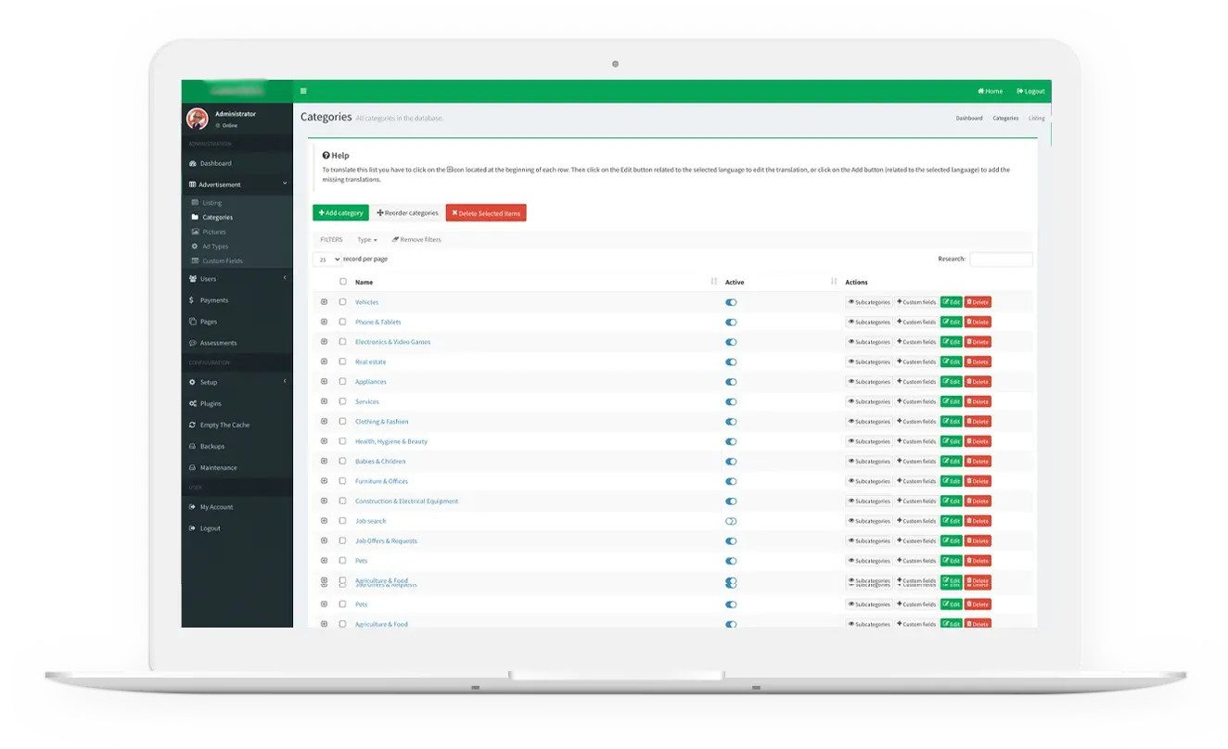Image resolution: width=1228 pixels, height=749 pixels.
Task: Enable the Job search Active switch
Action: [x=731, y=521]
